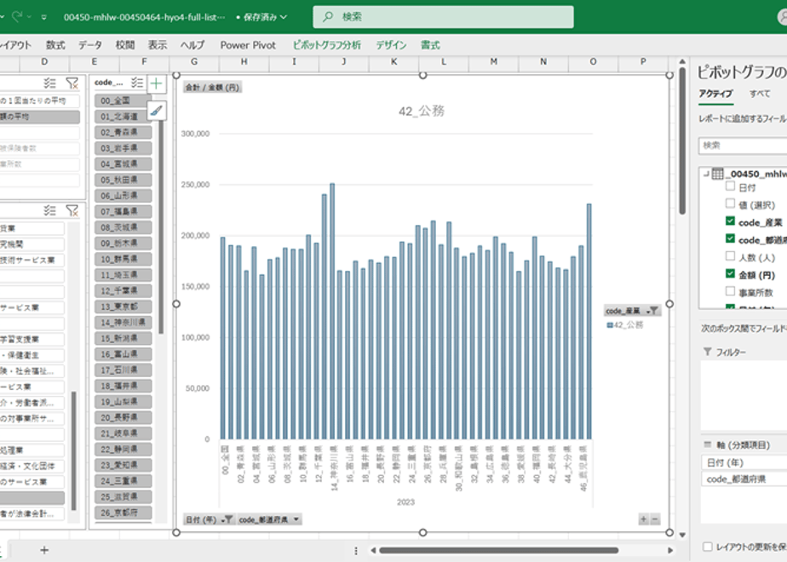Select the 42_公務 legend entry

click(625, 325)
